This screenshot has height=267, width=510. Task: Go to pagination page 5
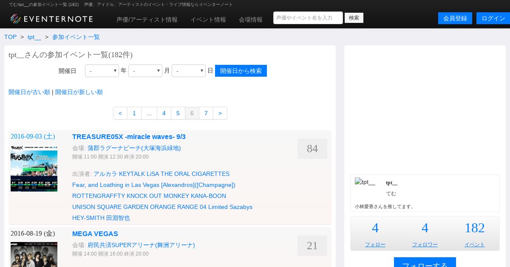tap(178, 113)
